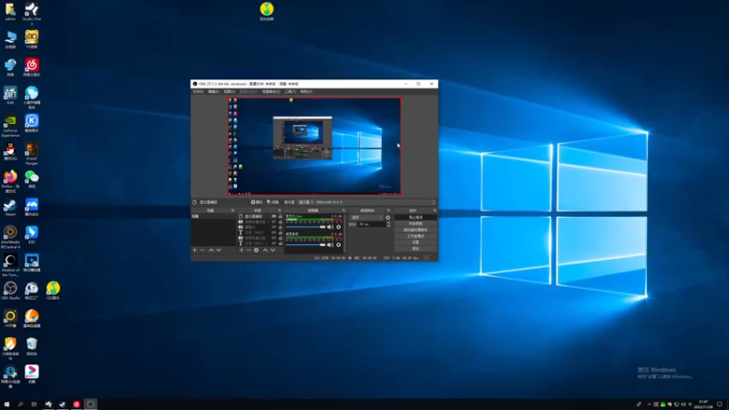Screen dimensions: 729x410
Task: Open AVerMedia RECentral 4 desktop icon
Action: (10, 237)
